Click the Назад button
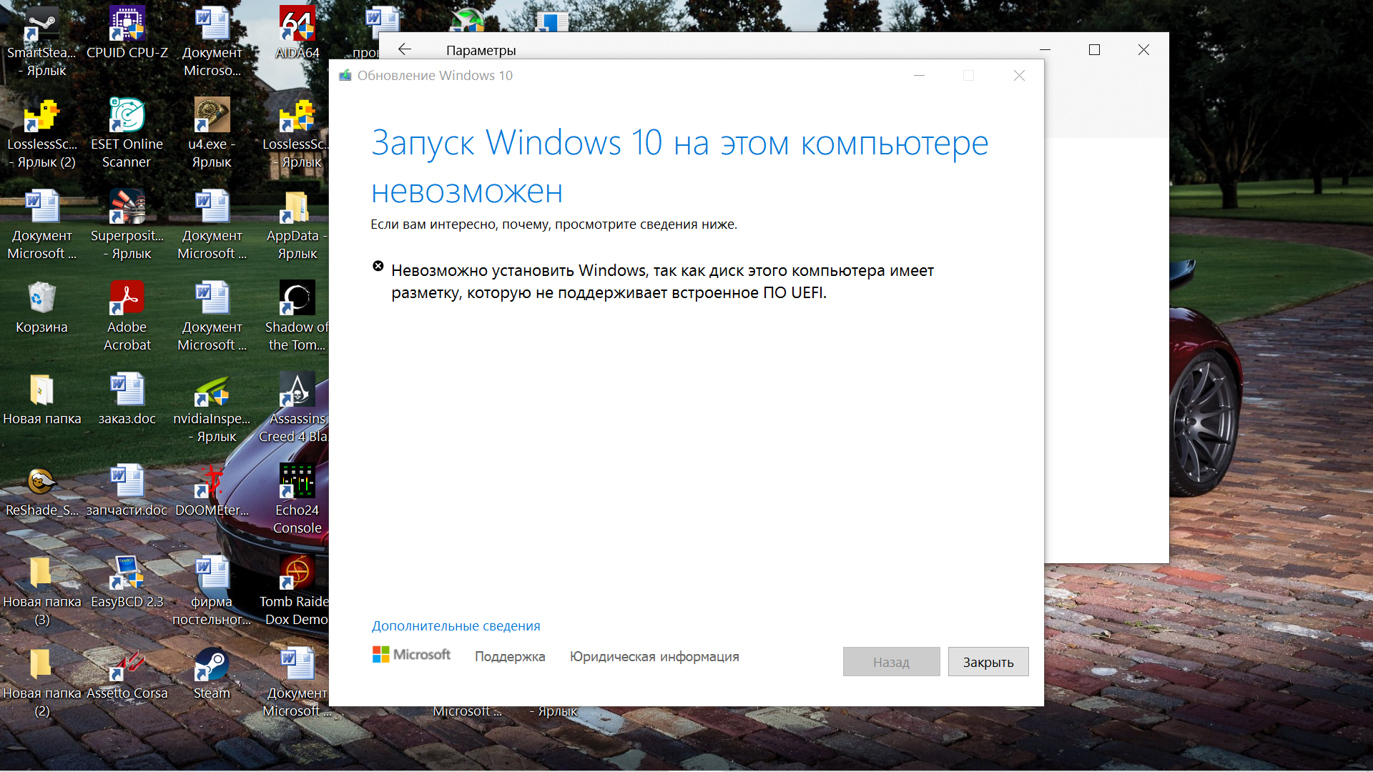Viewport: 1373px width, 772px height. pos(891,662)
